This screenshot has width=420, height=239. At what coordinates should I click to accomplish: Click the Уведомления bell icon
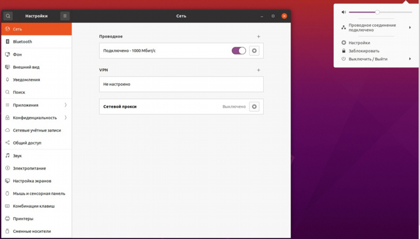point(7,79)
